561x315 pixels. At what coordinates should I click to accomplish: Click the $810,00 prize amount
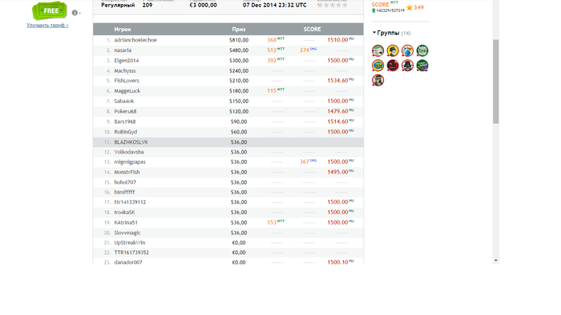(x=239, y=40)
